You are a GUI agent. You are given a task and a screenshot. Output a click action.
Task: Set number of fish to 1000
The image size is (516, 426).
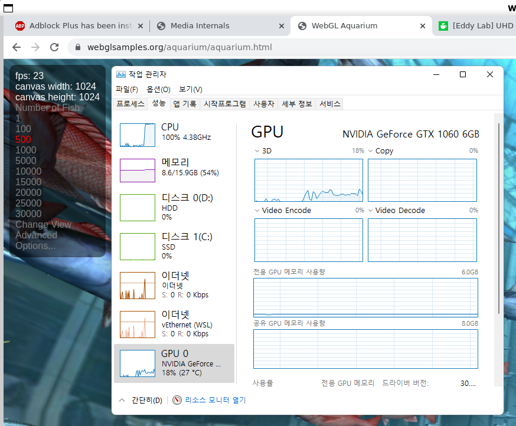click(x=25, y=150)
